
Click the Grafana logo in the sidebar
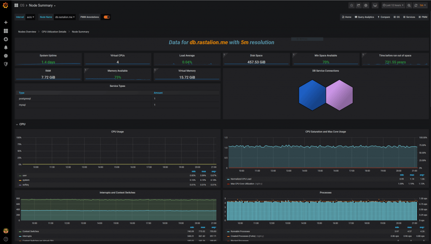6,5
